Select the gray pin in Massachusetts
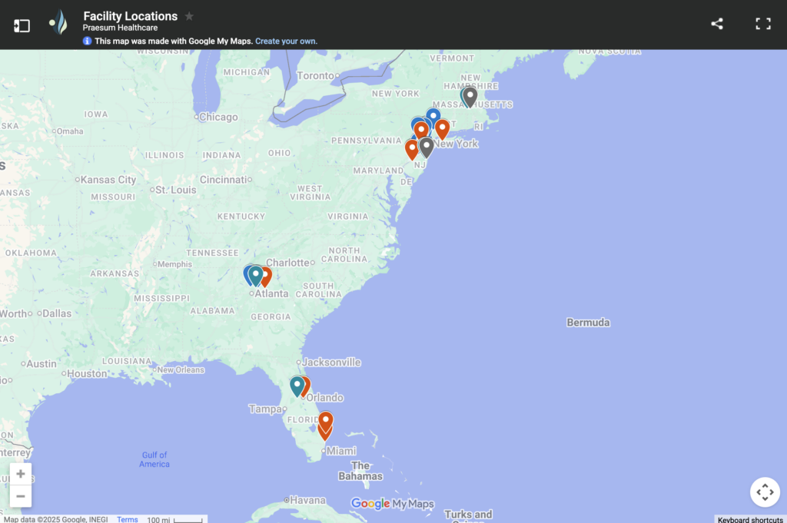The width and height of the screenshot is (787, 523). pyautogui.click(x=470, y=96)
